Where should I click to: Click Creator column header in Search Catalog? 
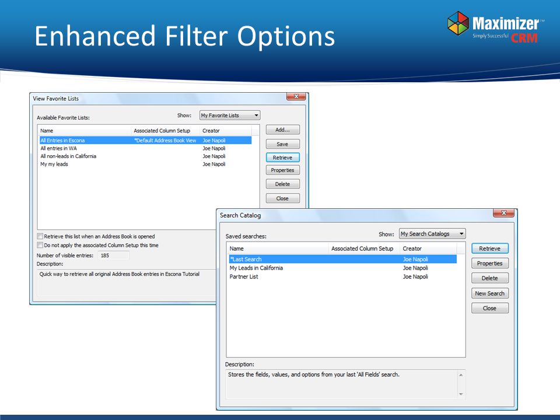[428, 249]
